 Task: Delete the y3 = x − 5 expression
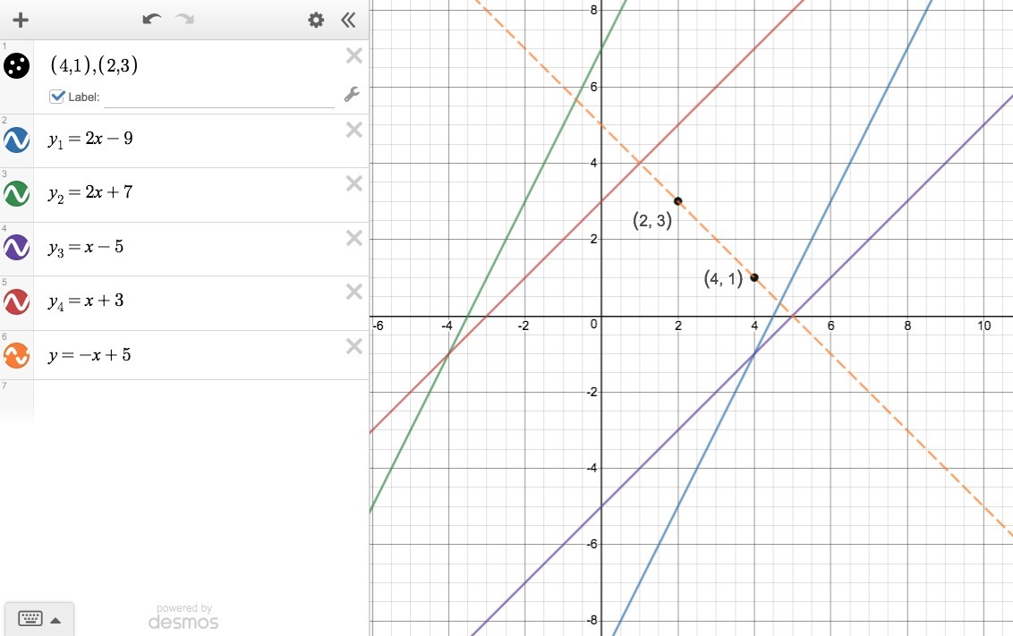click(354, 238)
